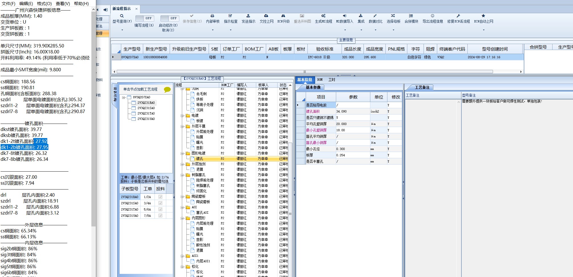The height and width of the screenshot is (277, 573).
Task: Toggle 投料 checkbox for 2V3Q231RA0
Action: pos(160,197)
